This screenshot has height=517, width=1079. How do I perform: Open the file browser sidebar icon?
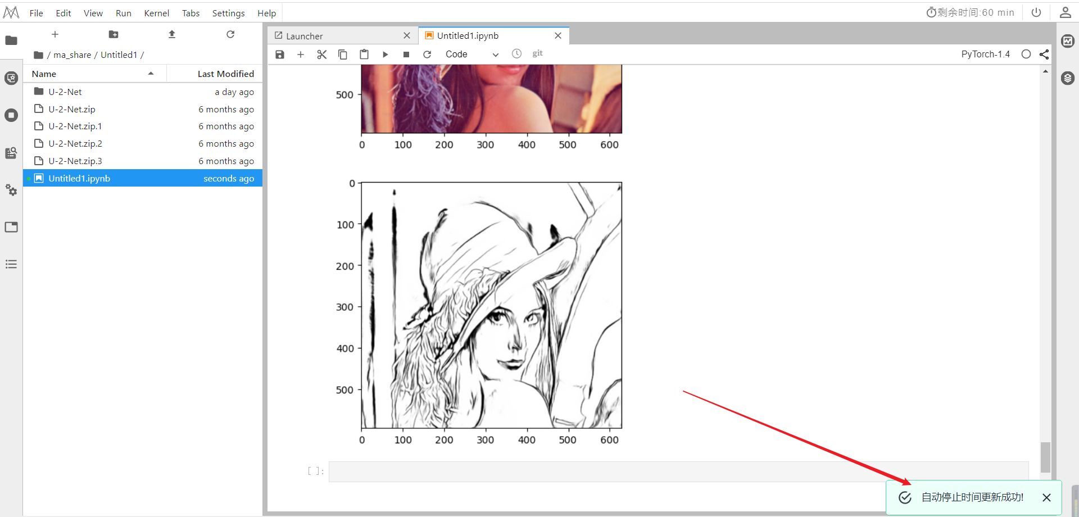pyautogui.click(x=11, y=40)
